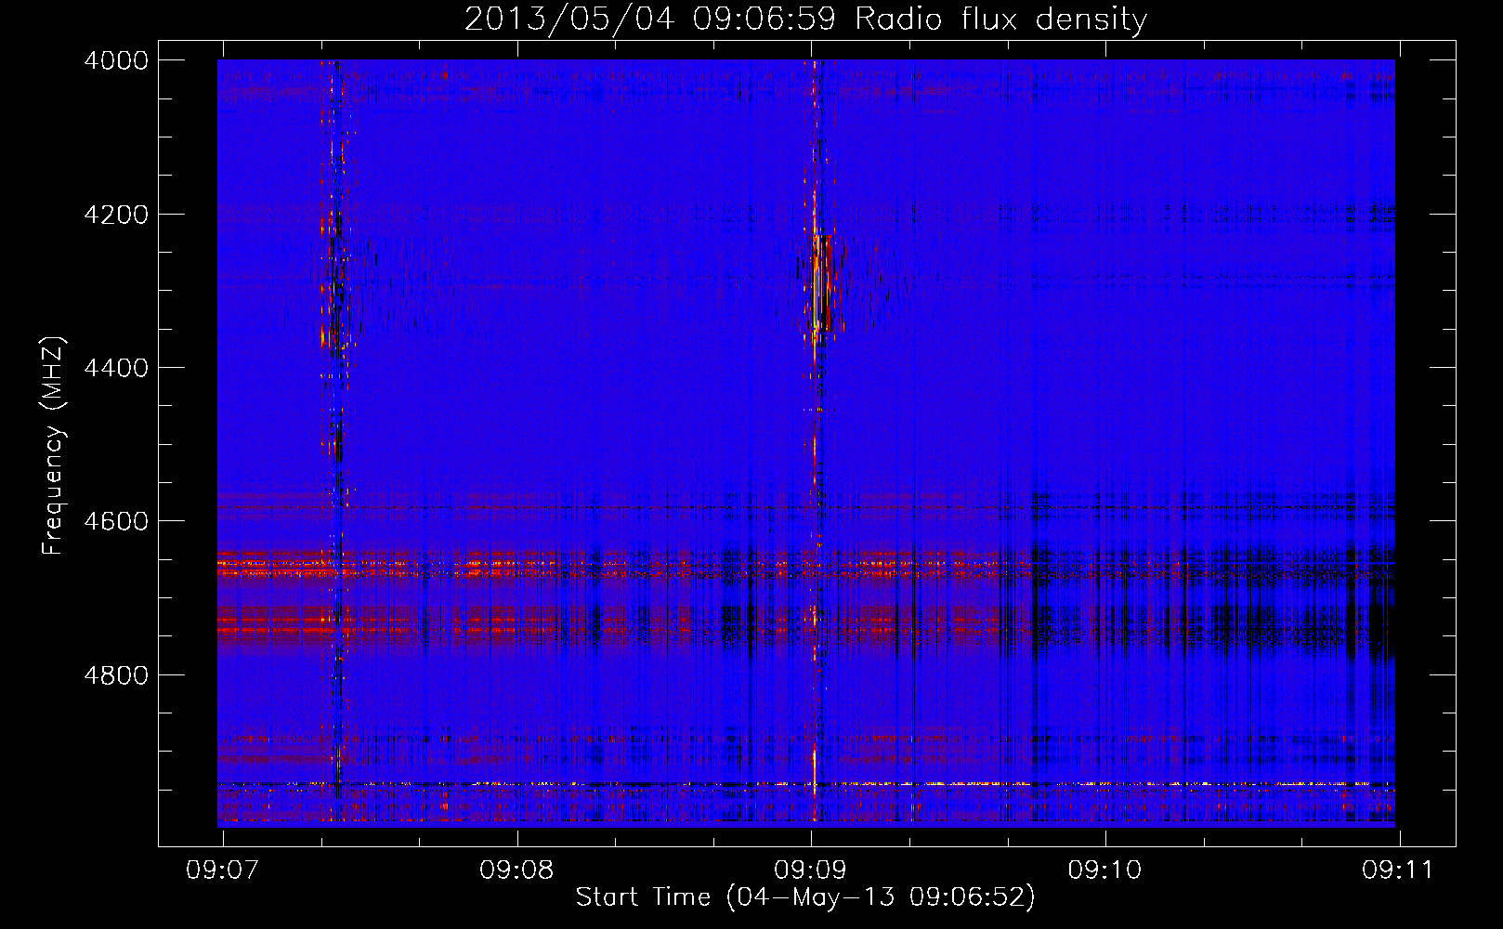Click the 09:11 time tick label

pos(1399,870)
